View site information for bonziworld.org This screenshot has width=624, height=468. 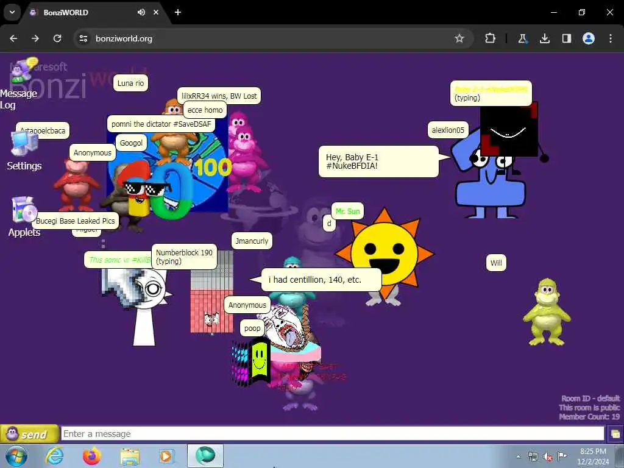[83, 38]
